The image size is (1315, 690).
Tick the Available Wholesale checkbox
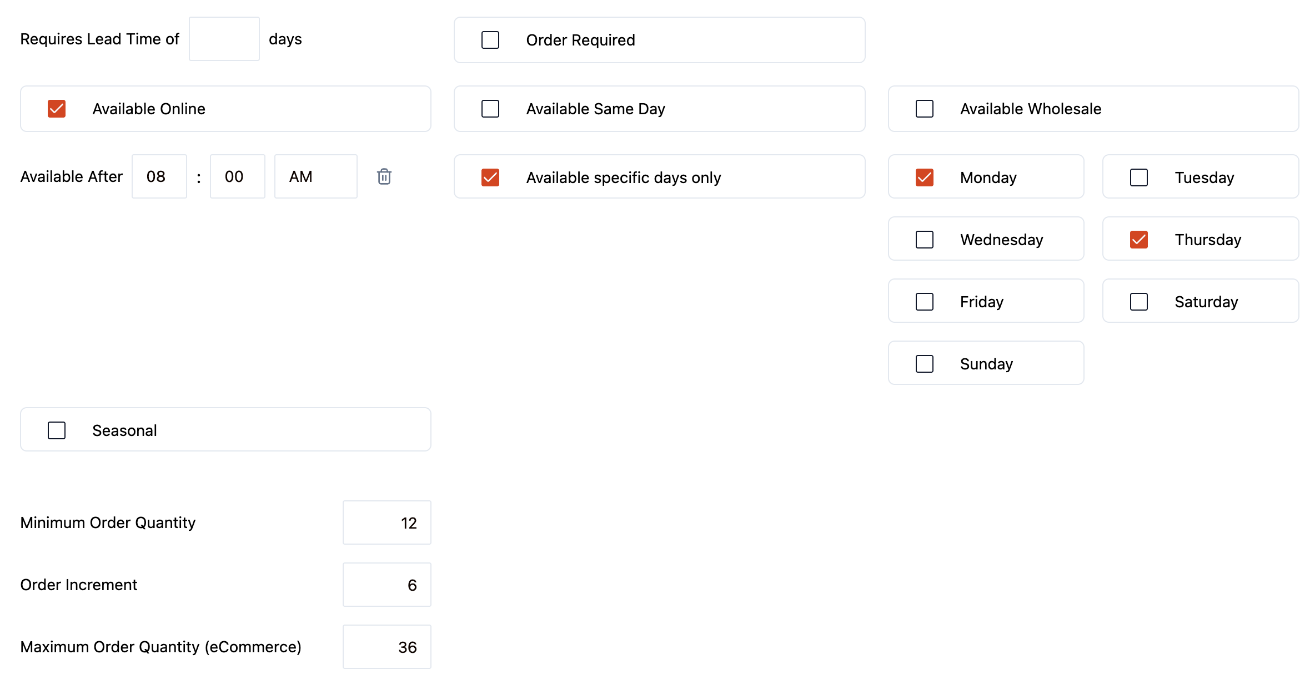point(924,109)
